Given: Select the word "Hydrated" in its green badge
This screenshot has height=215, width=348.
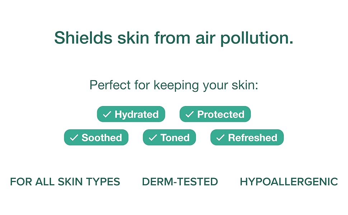Looking at the screenshot, I should (x=137, y=114).
